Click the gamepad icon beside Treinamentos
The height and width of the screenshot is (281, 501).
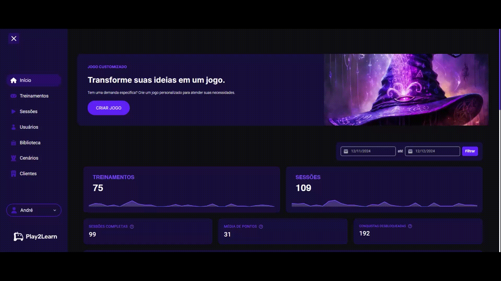tap(14, 96)
